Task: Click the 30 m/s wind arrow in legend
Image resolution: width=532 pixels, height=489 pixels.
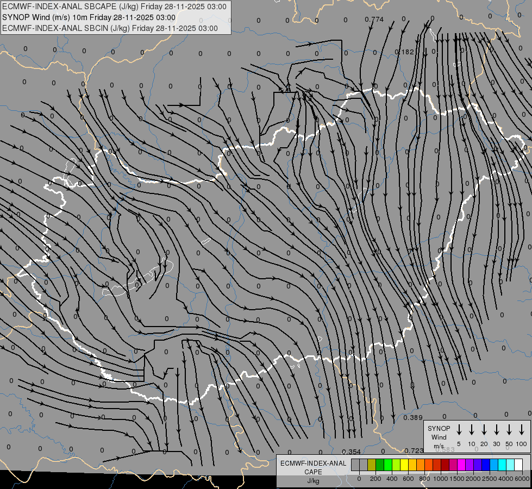Action: [x=496, y=430]
